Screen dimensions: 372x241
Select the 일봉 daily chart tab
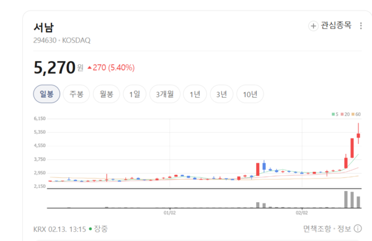[x=46, y=94]
